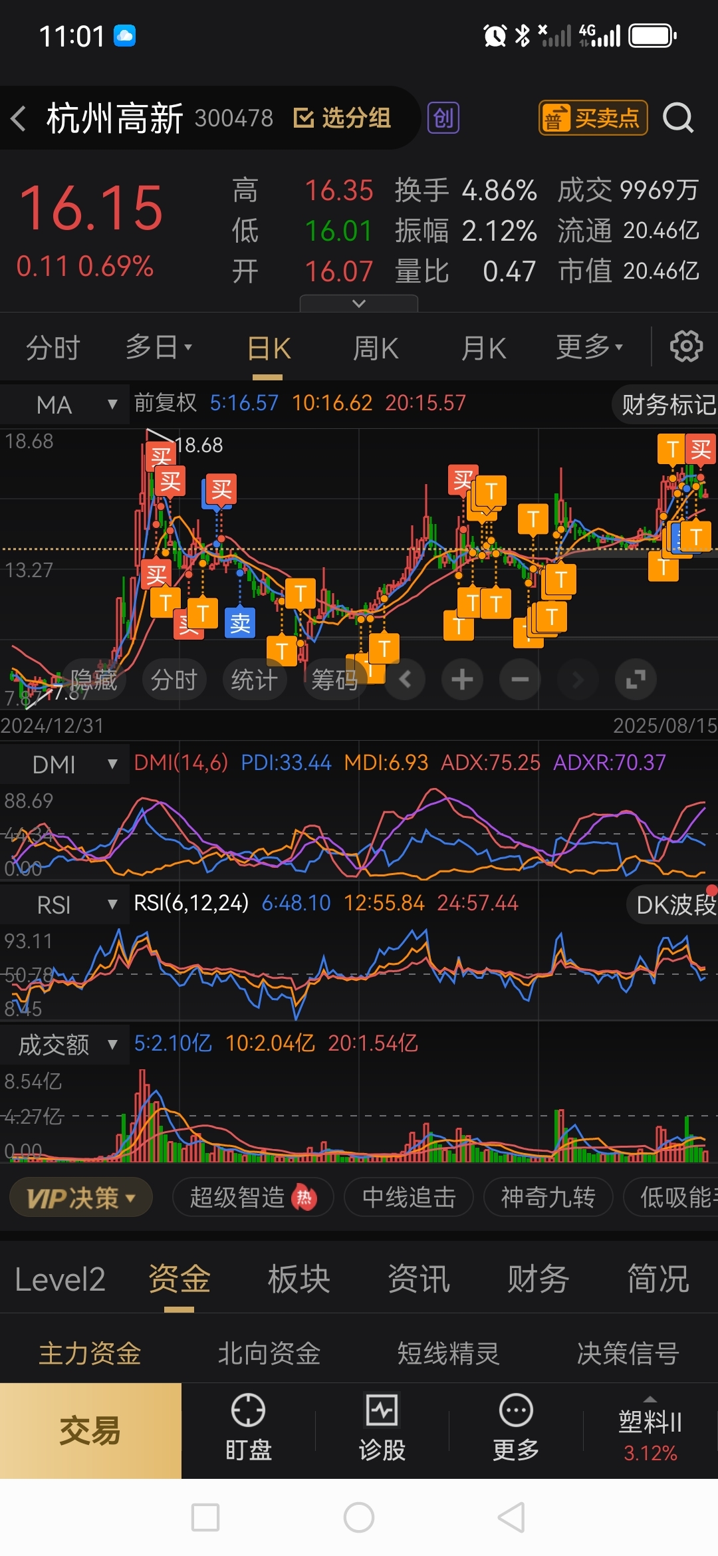The width and height of the screenshot is (718, 1556).
Task: Tap the Android recent apps square button
Action: click(x=205, y=1517)
